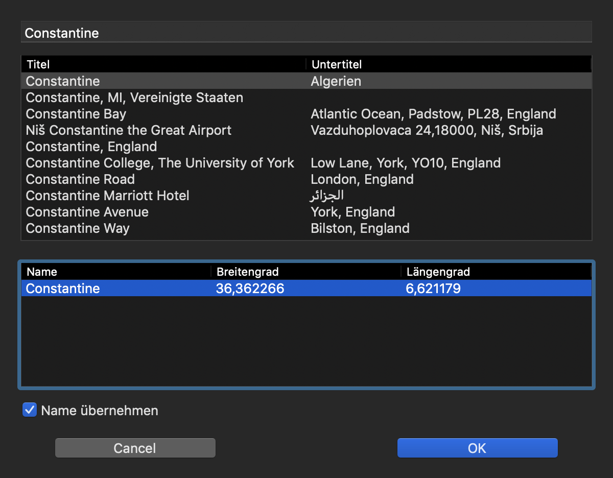The image size is (613, 478).
Task: Select the Constantine Marriott Hotel row
Action: point(306,196)
